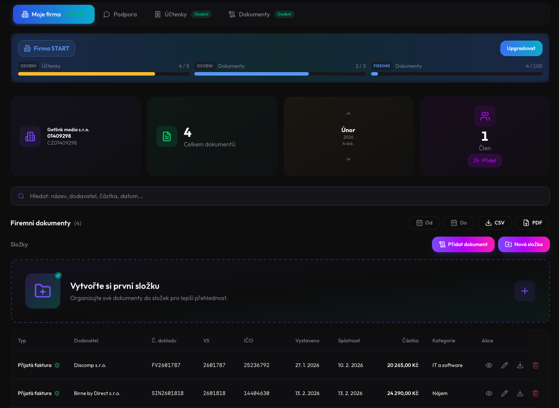
Task: Preview the Birne by Direct invoice with the eye icon
Action: click(x=489, y=393)
